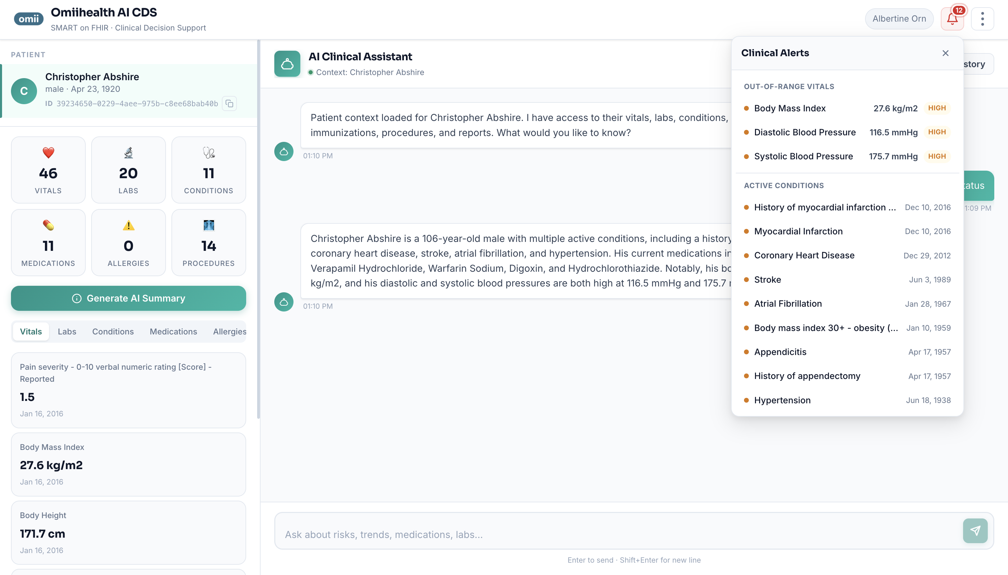
Task: Click the assistant avatar beside first message
Action: click(284, 151)
